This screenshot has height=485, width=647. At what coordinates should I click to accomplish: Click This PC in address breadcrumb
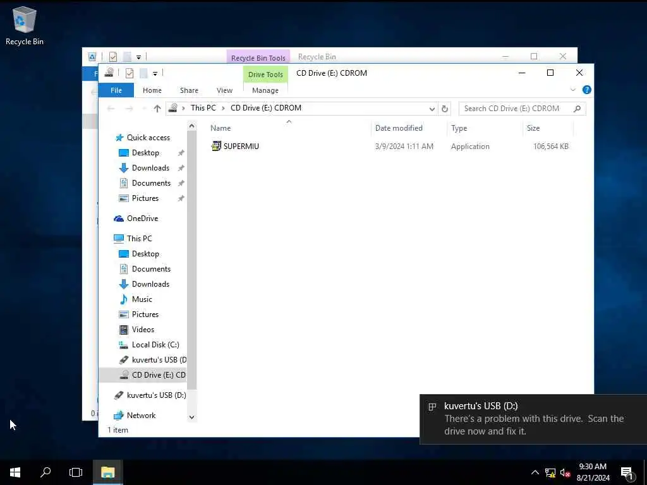coord(203,108)
